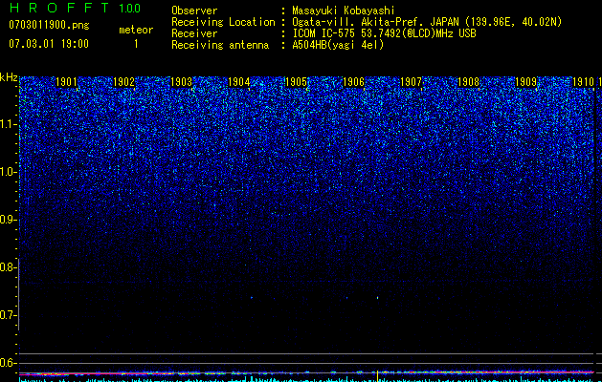Screen dimensions: 602x382
Task: Click version number 1.0.0
Action: tap(130, 8)
